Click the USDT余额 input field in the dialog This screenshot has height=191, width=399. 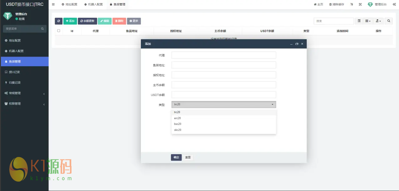[224, 95]
